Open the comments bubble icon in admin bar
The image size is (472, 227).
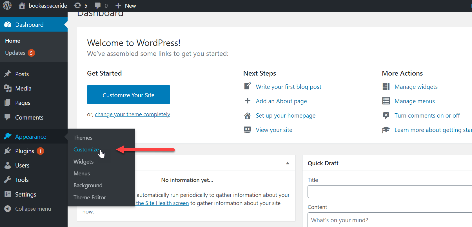(98, 6)
